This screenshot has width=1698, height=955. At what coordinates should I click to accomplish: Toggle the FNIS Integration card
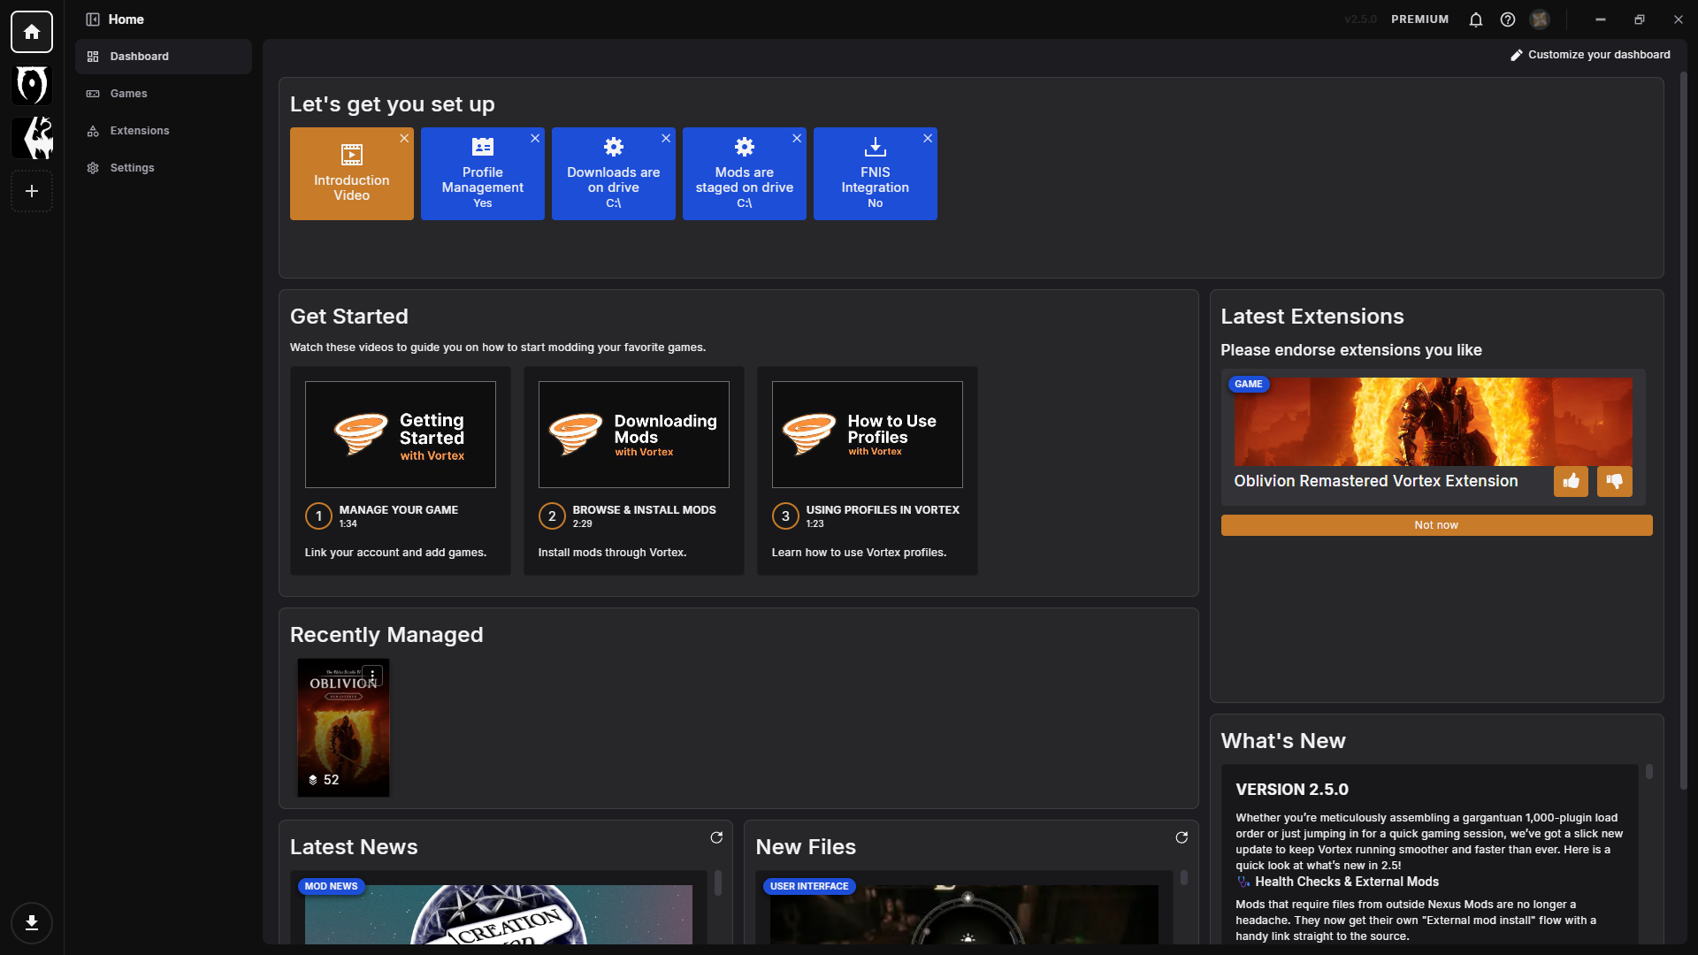pos(876,174)
